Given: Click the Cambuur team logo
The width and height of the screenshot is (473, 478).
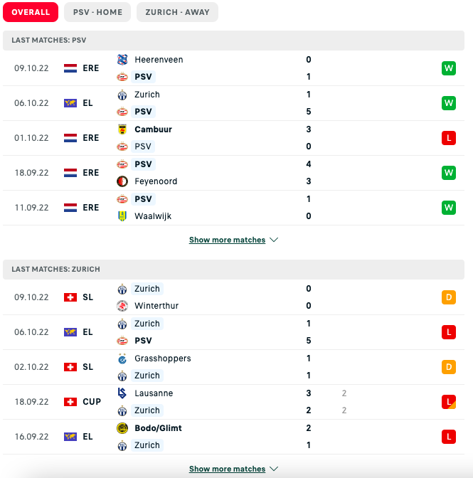Looking at the screenshot, I should point(122,129).
